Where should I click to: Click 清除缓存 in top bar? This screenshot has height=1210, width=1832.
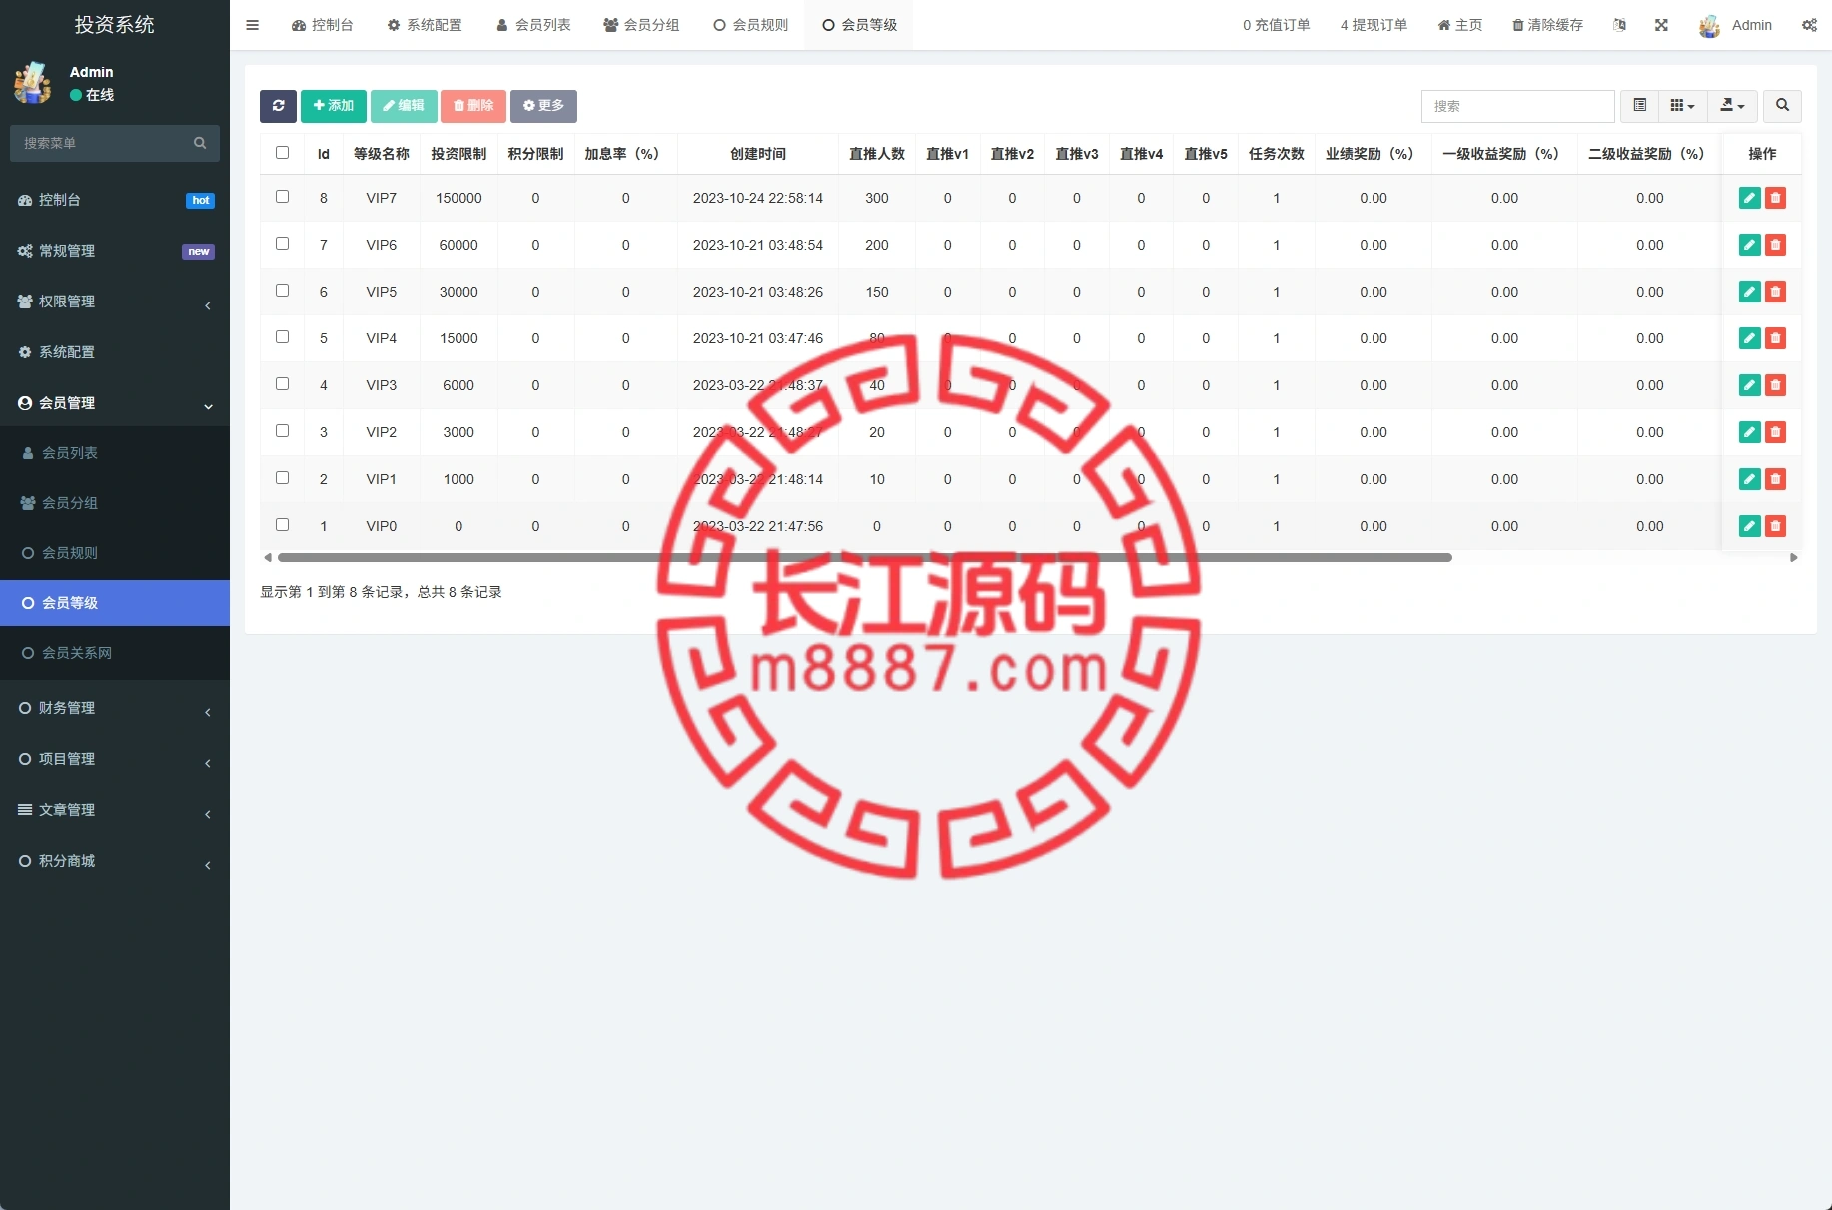coord(1547,25)
